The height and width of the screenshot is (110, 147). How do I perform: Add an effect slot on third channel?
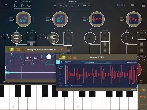tap(90, 38)
